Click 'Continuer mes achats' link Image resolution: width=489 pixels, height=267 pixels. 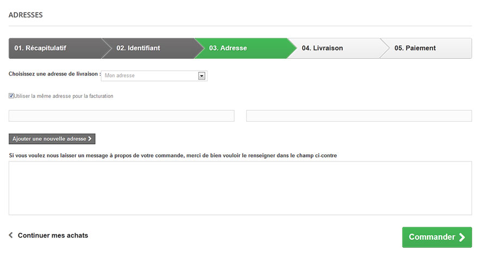tap(53, 235)
